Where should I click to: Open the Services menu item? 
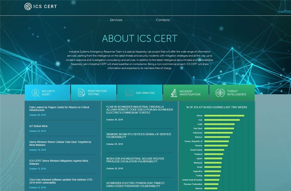point(116,20)
